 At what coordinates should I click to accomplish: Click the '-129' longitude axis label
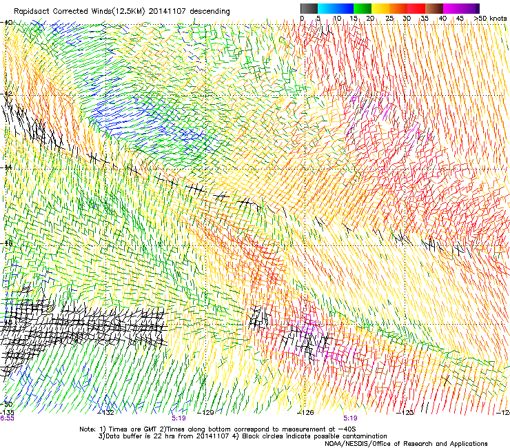(206, 413)
